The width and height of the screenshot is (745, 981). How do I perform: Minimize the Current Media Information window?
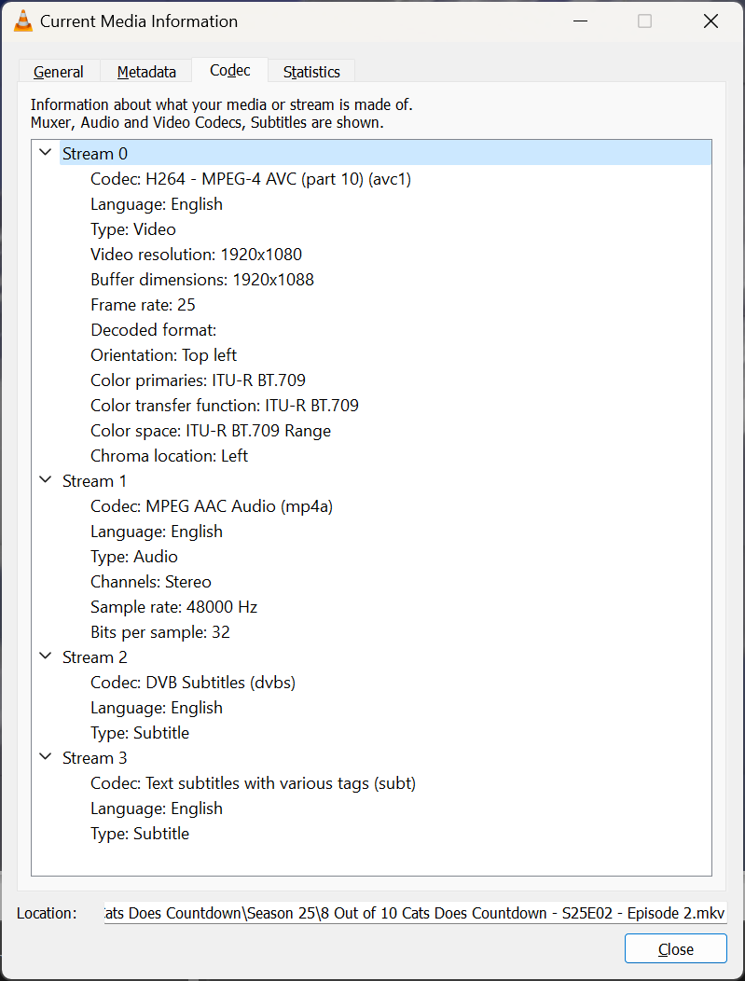(580, 21)
